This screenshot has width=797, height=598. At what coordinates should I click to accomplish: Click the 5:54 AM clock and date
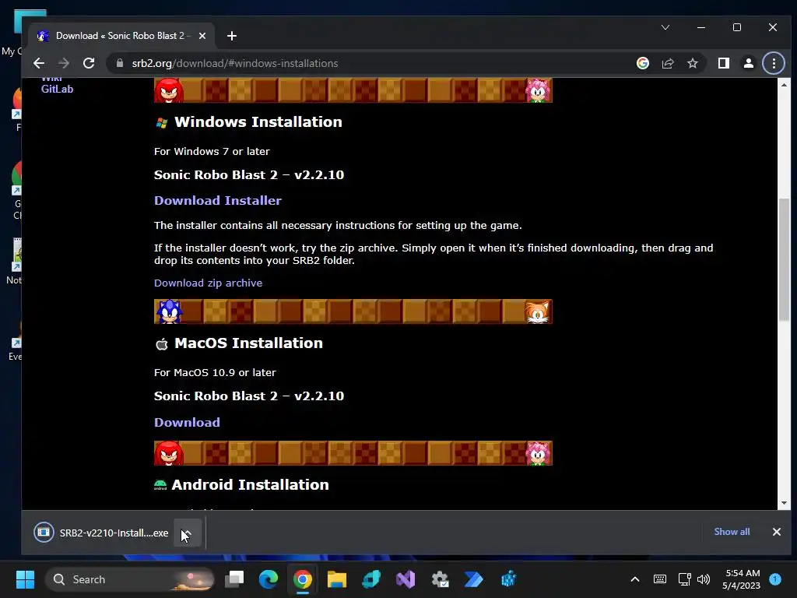742,579
